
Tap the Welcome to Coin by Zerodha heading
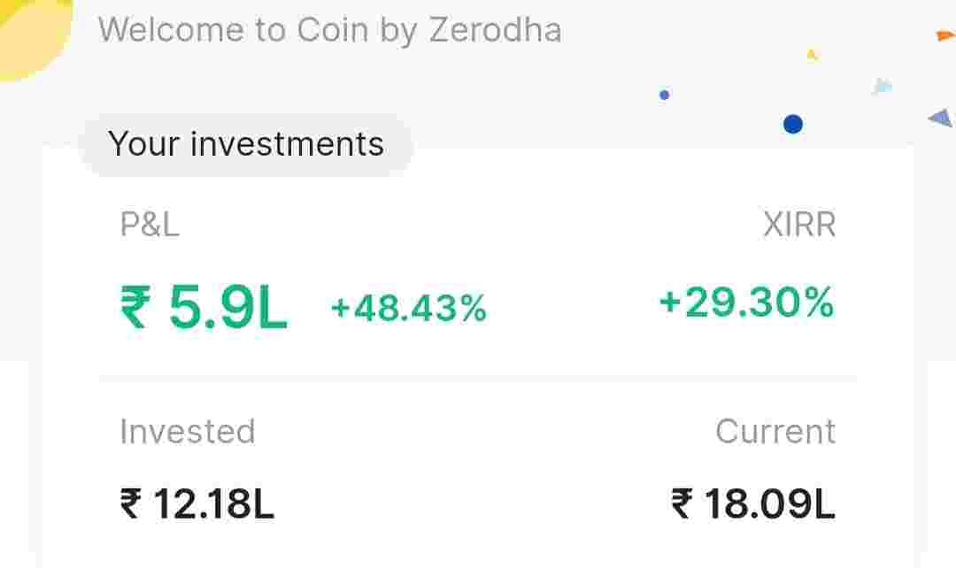tap(329, 30)
